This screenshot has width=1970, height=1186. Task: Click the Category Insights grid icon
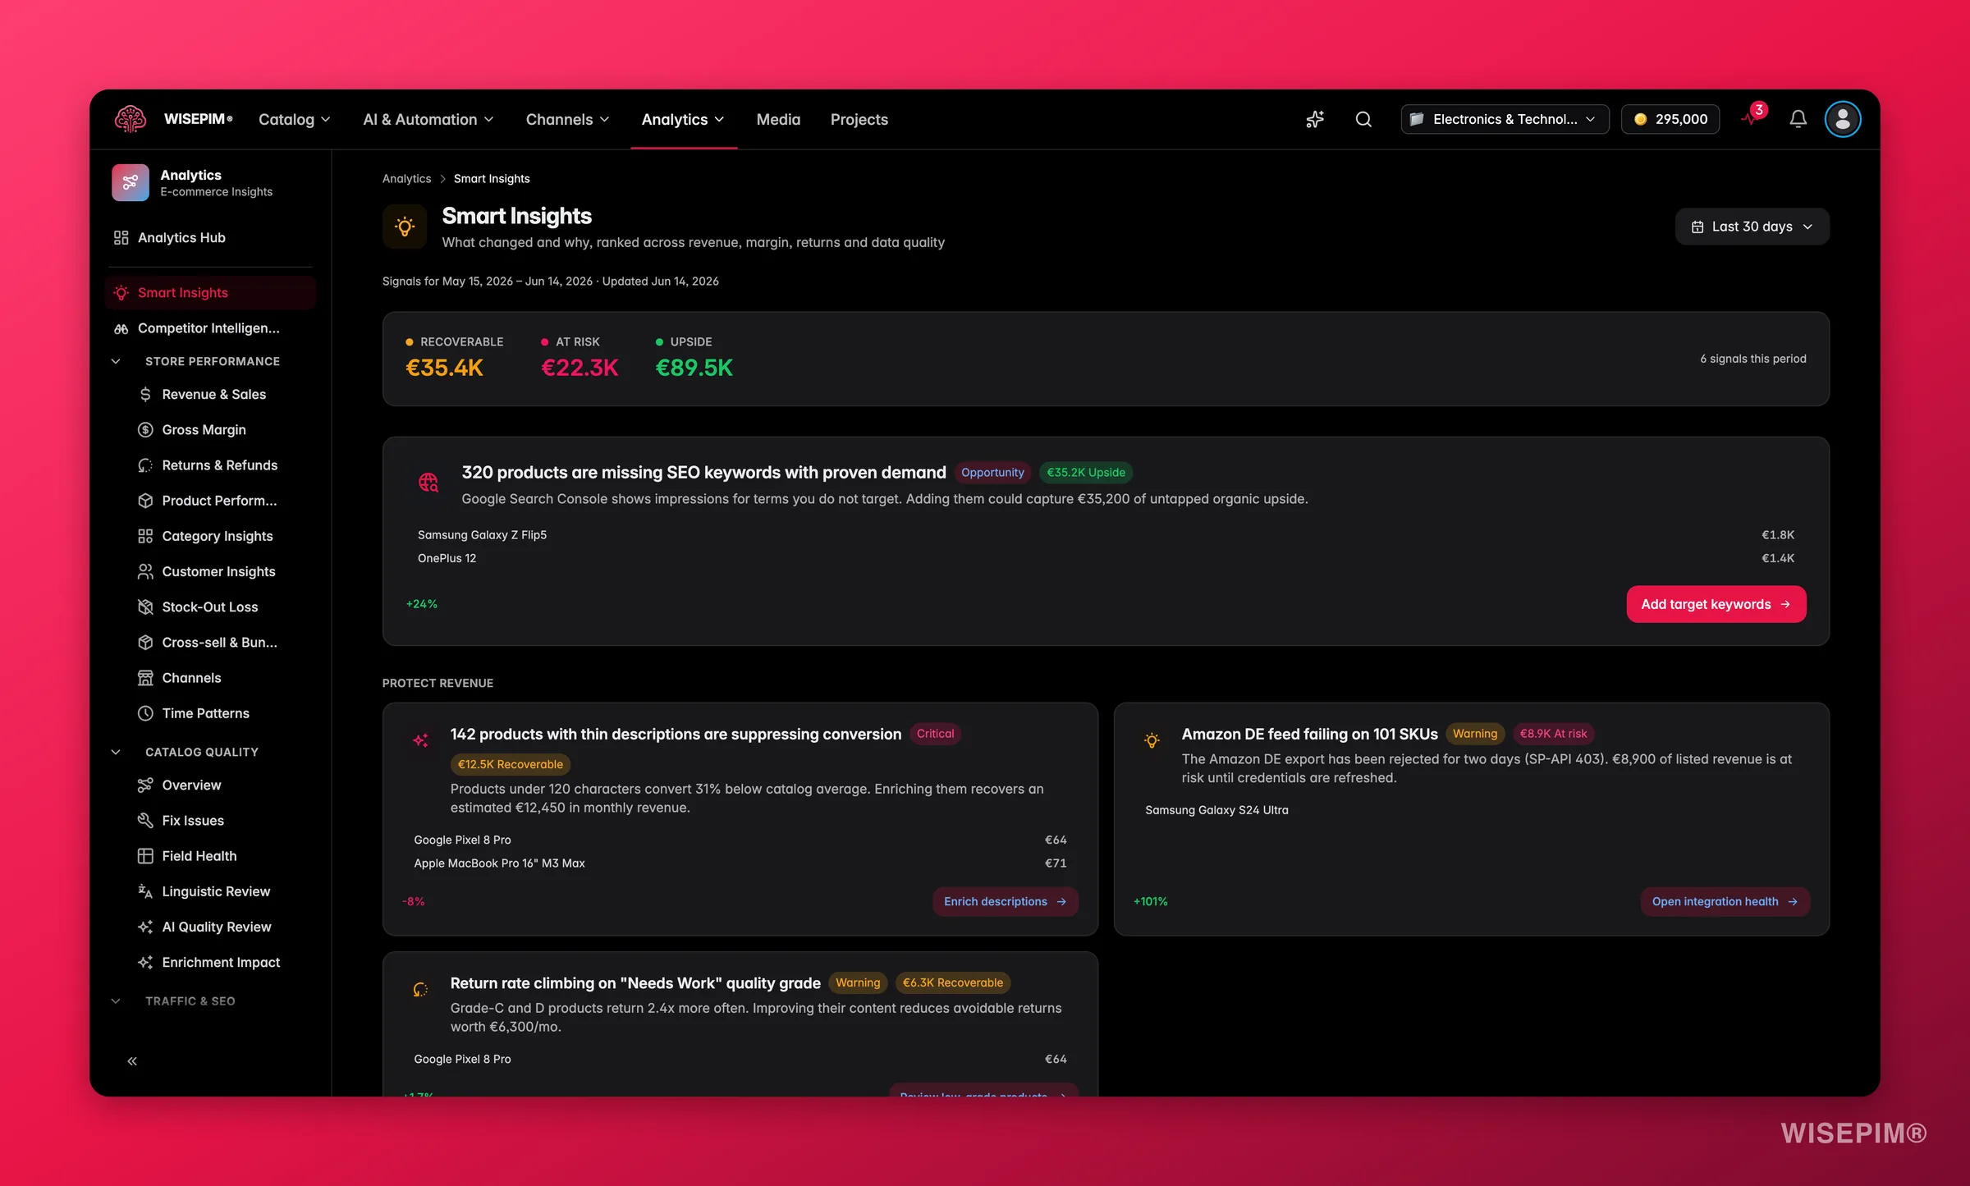(x=145, y=536)
